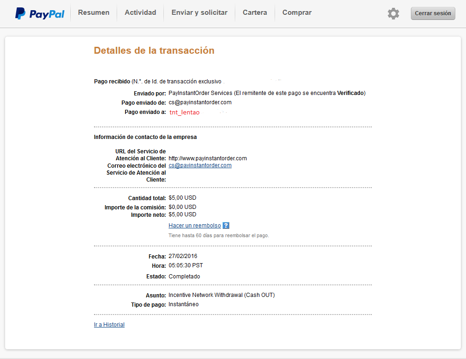Viewport: 466px width, 359px height.
Task: Click the customer service email link
Action: click(x=200, y=165)
